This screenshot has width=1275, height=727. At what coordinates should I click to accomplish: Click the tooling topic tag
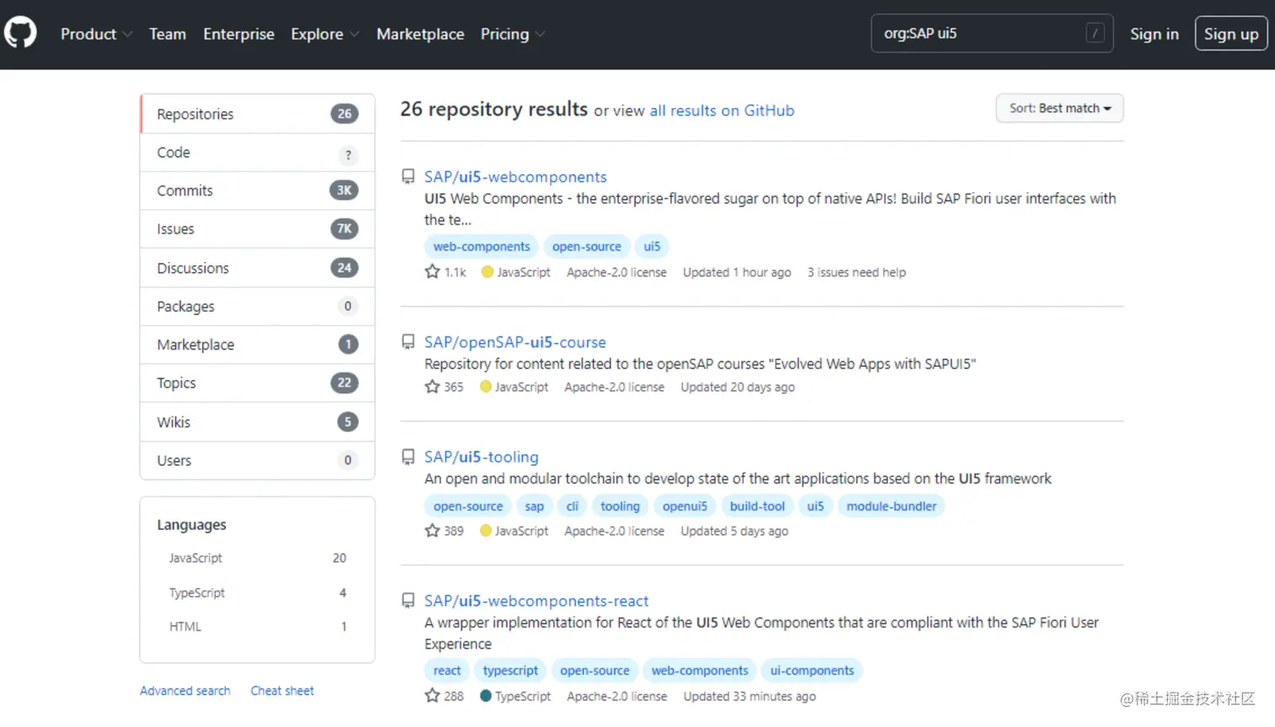point(620,505)
